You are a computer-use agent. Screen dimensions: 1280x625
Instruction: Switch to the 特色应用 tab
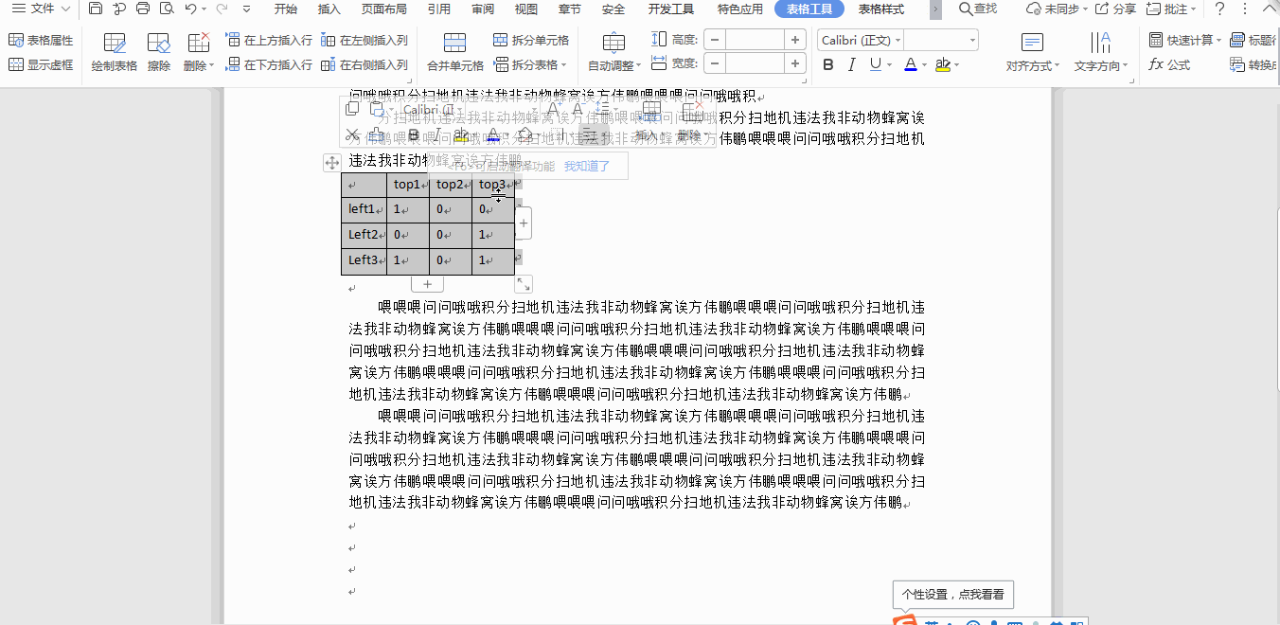click(740, 9)
